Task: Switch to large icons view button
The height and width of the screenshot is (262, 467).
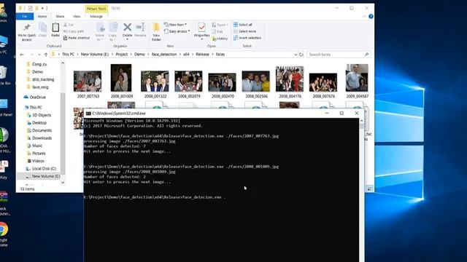Action: pos(370,189)
